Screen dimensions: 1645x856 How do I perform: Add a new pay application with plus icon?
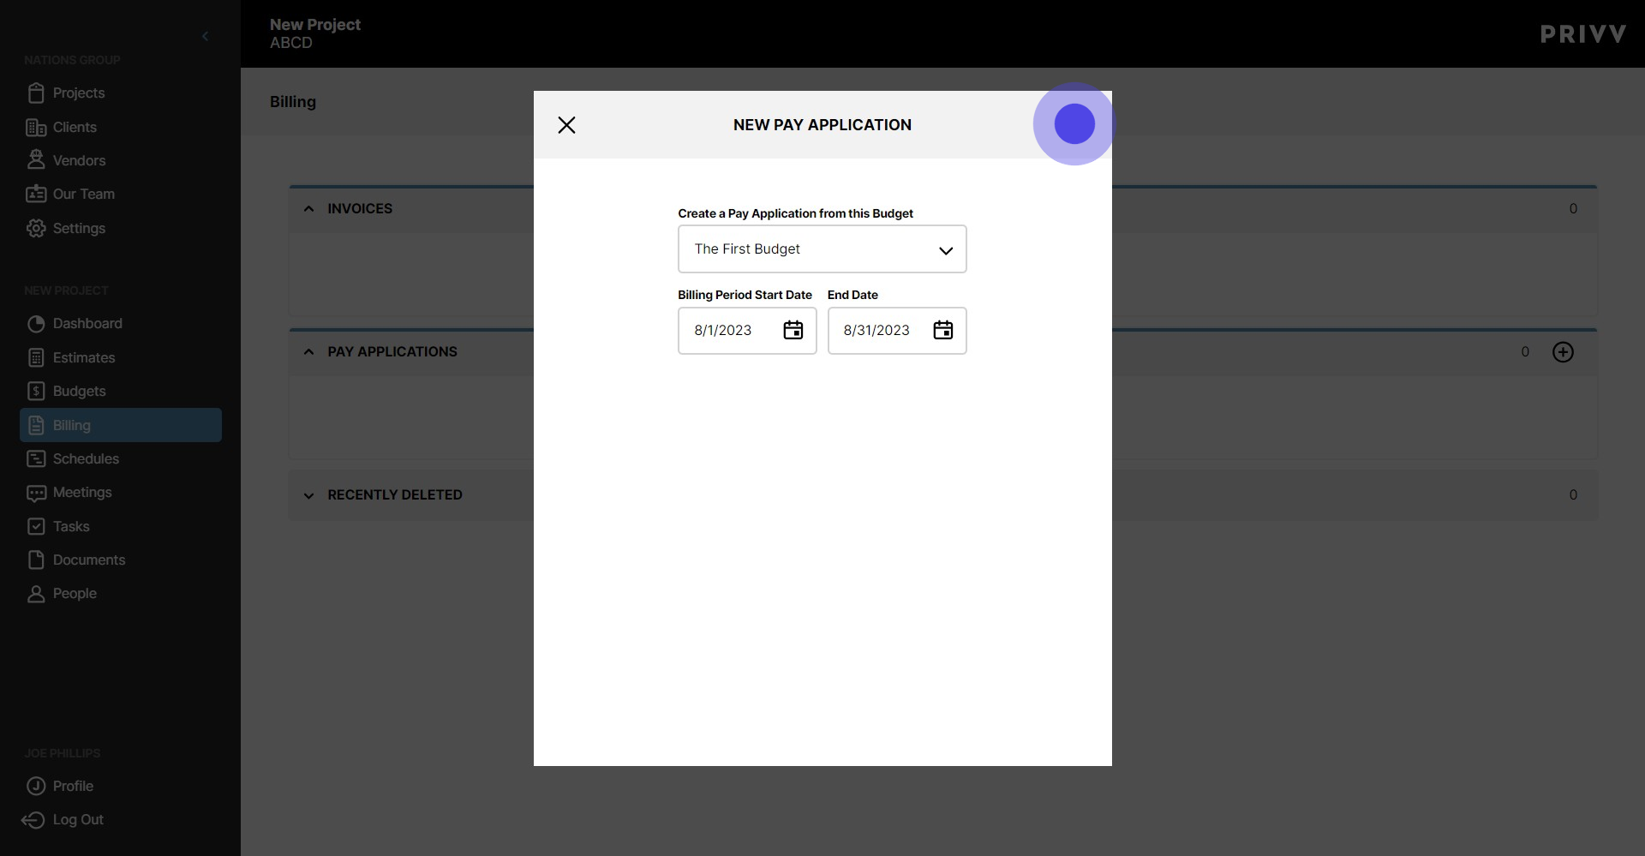click(x=1563, y=352)
